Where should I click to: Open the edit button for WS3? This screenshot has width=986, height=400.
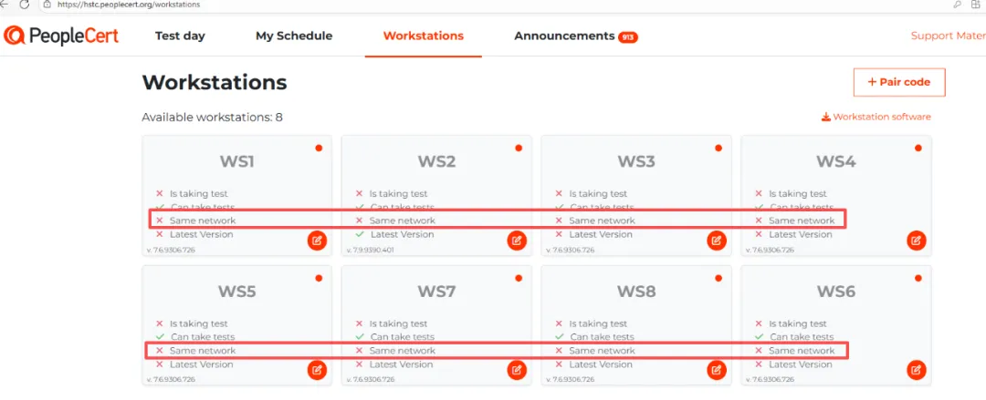[x=717, y=241]
